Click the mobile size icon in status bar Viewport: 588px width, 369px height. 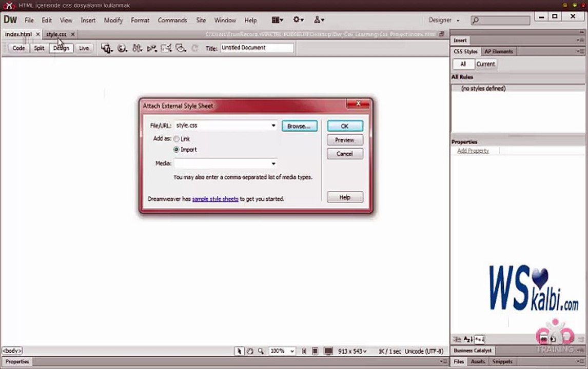click(304, 351)
